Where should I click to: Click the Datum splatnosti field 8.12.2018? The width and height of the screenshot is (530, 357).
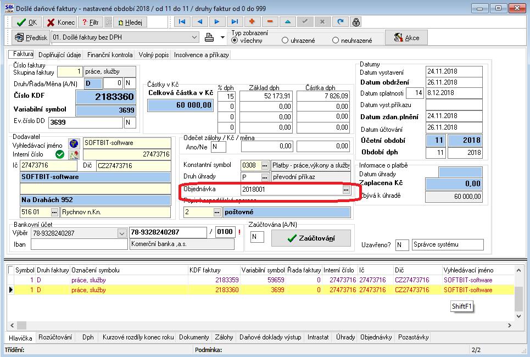pyautogui.click(x=454, y=93)
